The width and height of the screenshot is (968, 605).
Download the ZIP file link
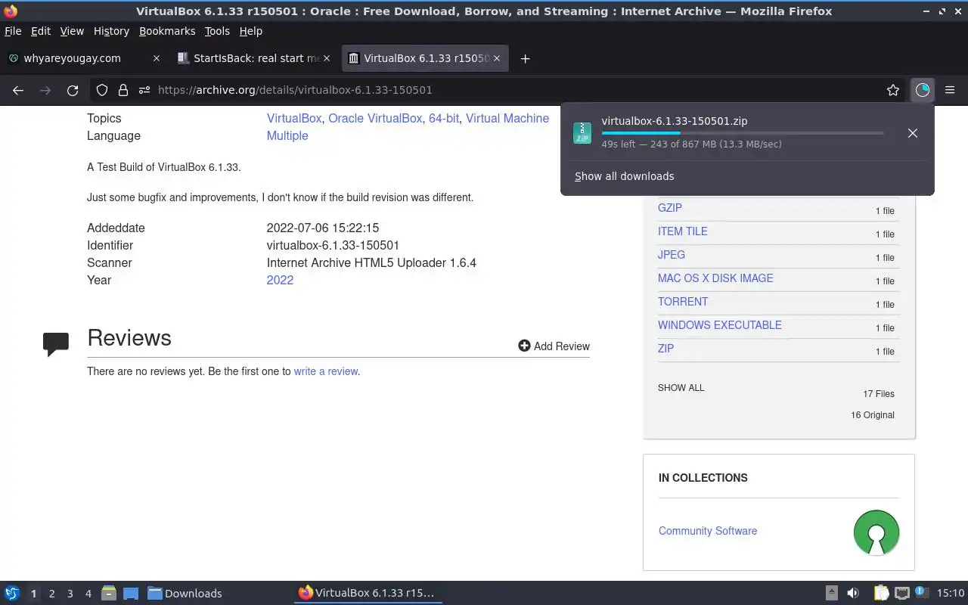(x=665, y=348)
